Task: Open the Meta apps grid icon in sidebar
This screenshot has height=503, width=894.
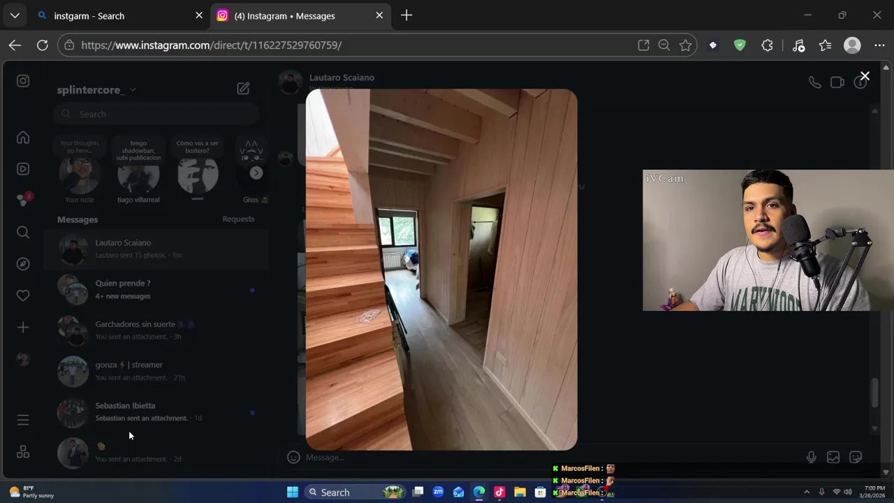Action: [x=23, y=452]
